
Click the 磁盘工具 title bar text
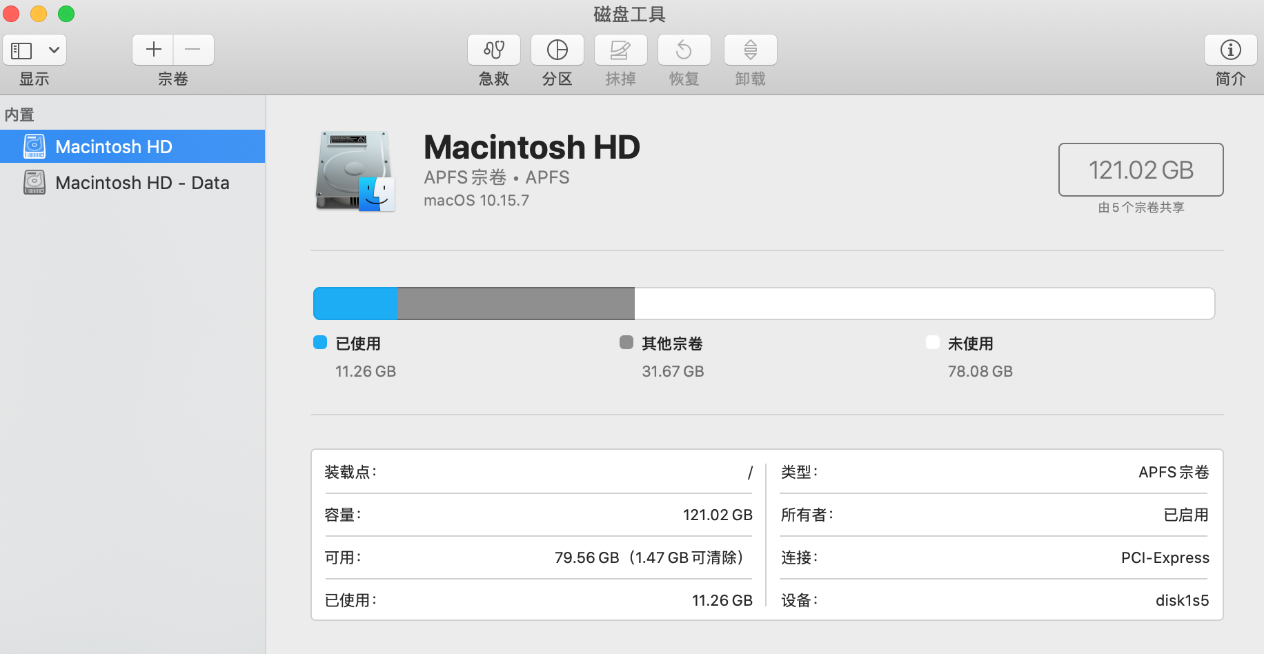pyautogui.click(x=629, y=14)
